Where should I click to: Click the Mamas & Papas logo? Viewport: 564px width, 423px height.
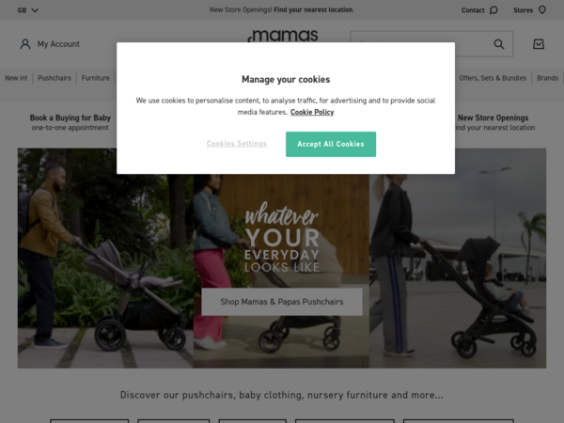tap(283, 36)
